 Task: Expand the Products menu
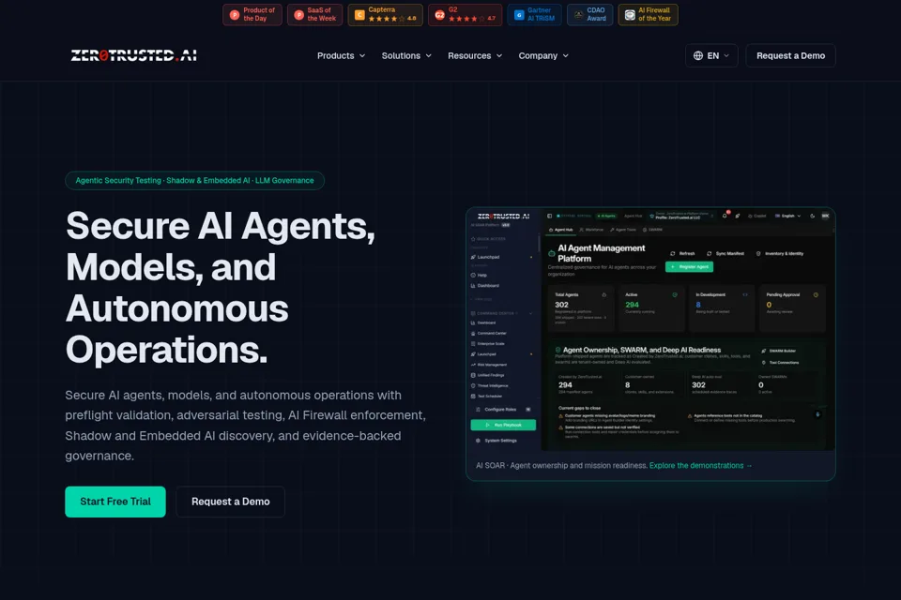[x=342, y=55]
